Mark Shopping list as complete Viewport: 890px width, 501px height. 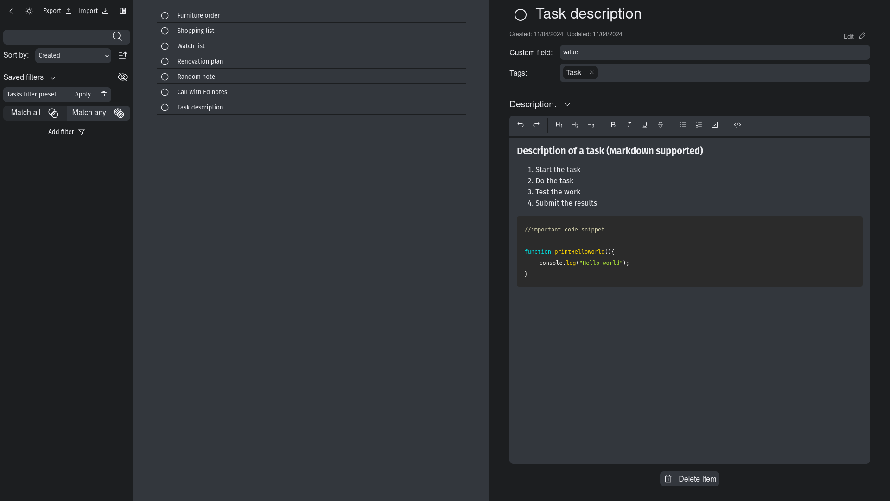tap(165, 31)
